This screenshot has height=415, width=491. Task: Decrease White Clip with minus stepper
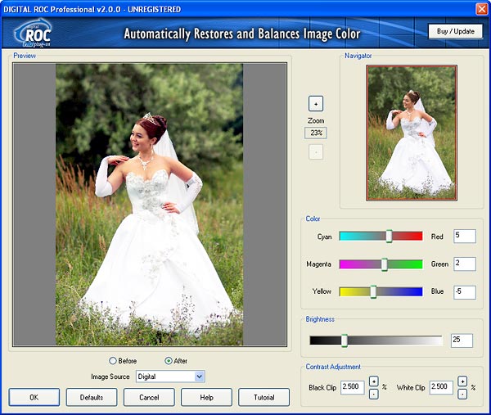[462, 394]
